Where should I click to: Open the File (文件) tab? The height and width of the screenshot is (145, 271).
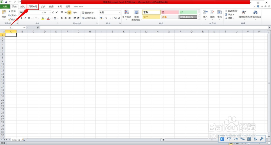click(x=5, y=6)
